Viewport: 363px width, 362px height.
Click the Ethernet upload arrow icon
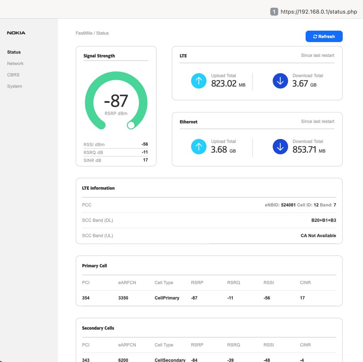(199, 147)
